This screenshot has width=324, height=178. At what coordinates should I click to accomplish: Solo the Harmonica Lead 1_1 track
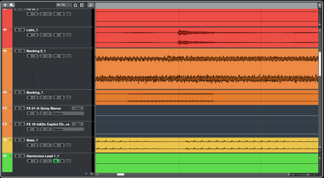click(x=22, y=156)
